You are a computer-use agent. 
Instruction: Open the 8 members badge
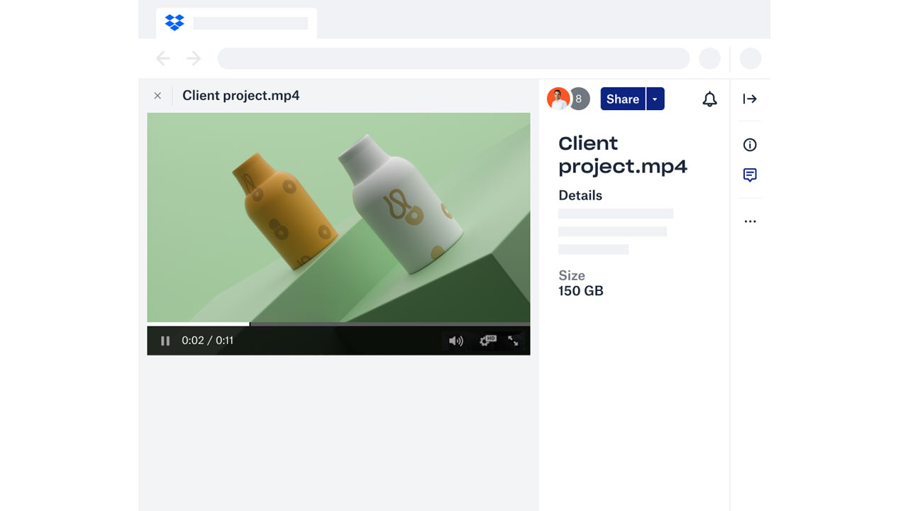(579, 99)
